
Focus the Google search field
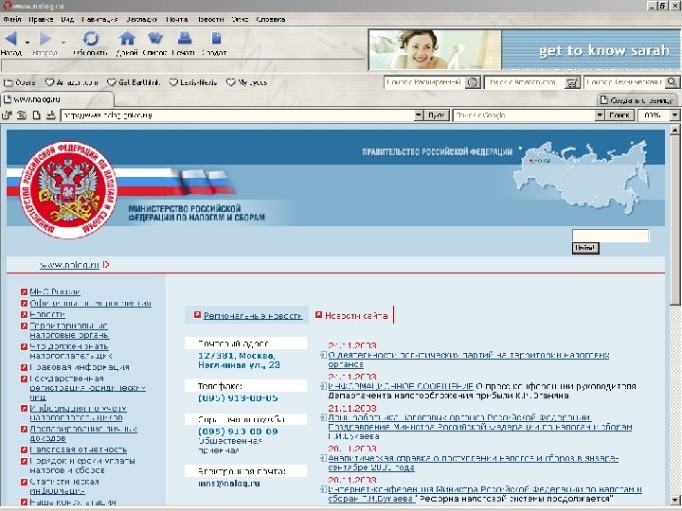(524, 115)
